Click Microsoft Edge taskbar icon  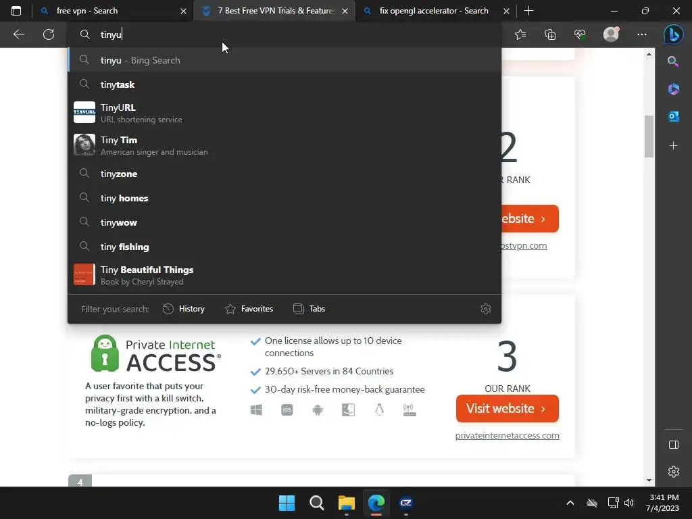coord(376,503)
